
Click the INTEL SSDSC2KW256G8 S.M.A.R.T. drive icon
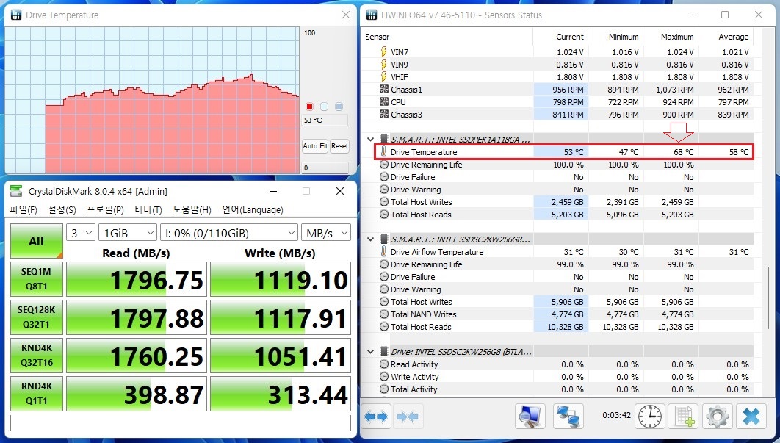[x=384, y=239]
